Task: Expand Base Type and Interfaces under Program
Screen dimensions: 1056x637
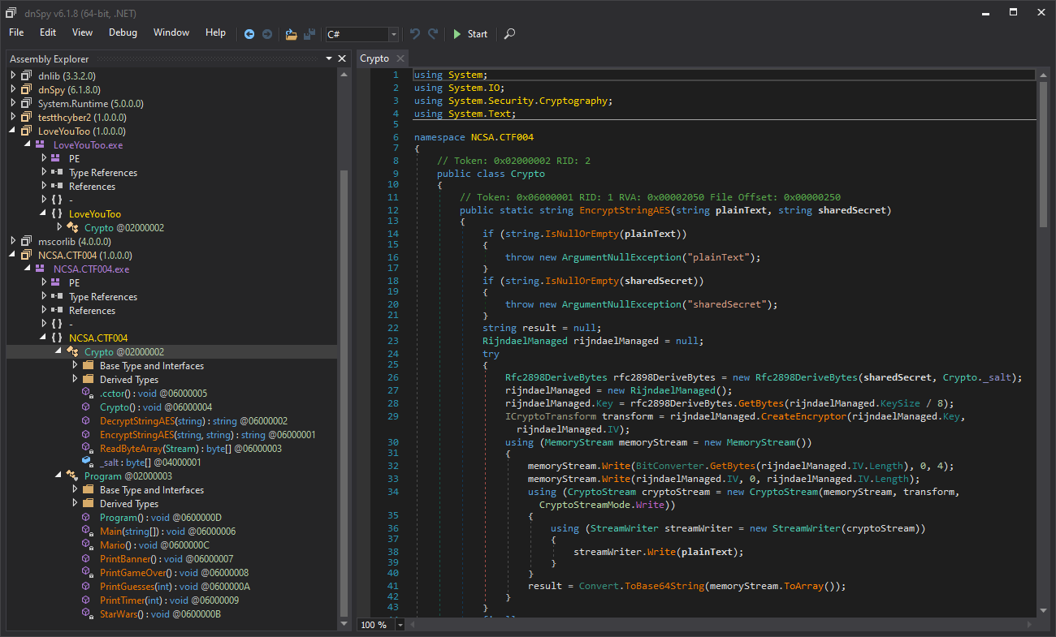Action: [75, 489]
